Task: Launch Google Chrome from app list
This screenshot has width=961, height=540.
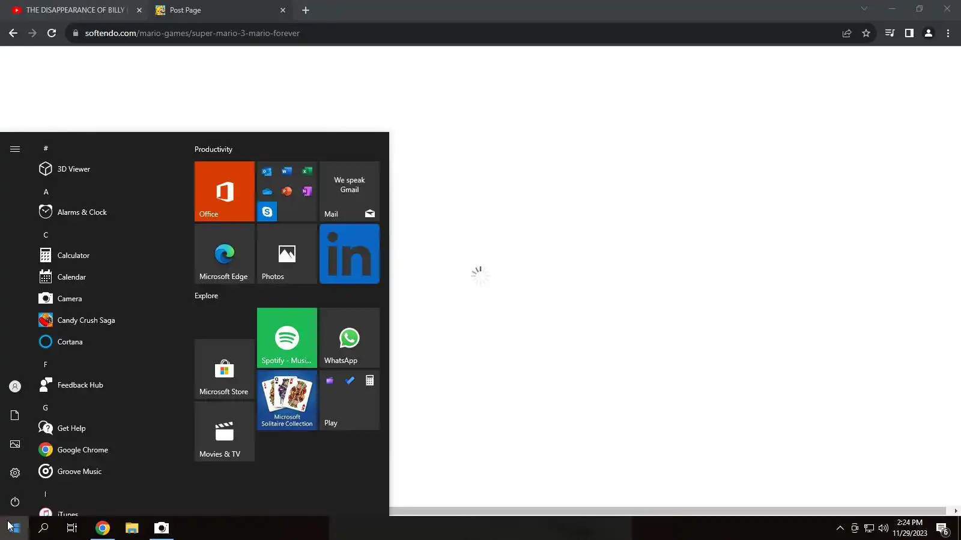Action: click(x=108, y=450)
